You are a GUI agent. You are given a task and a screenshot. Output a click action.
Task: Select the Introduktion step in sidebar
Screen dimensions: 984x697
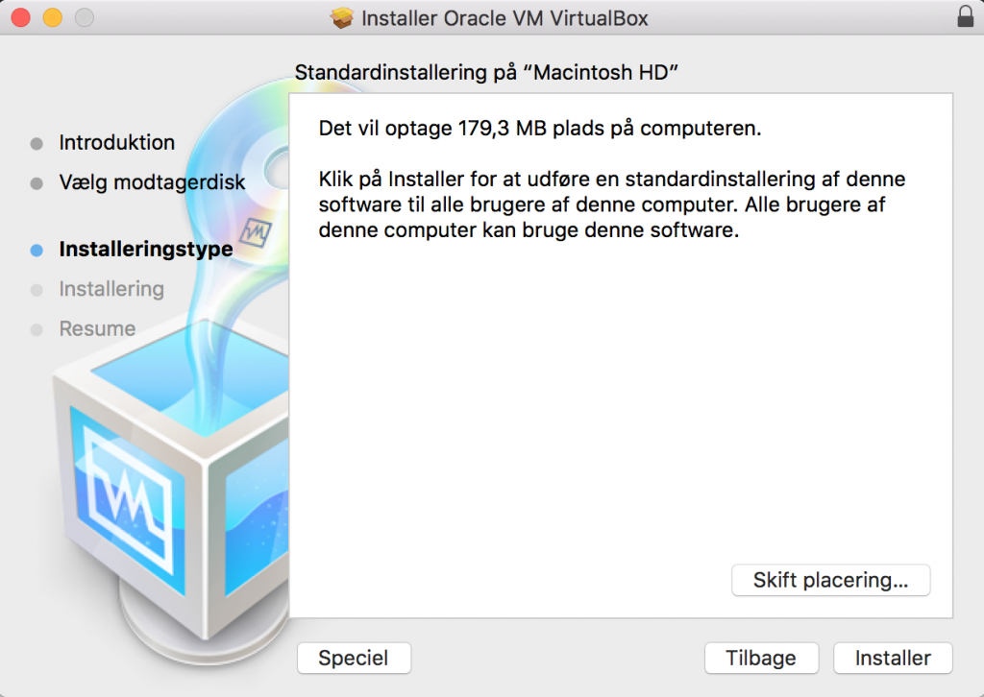[x=116, y=143]
